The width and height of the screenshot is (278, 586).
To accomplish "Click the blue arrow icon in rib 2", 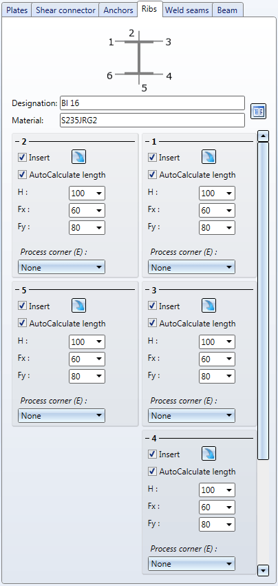I will click(79, 157).
